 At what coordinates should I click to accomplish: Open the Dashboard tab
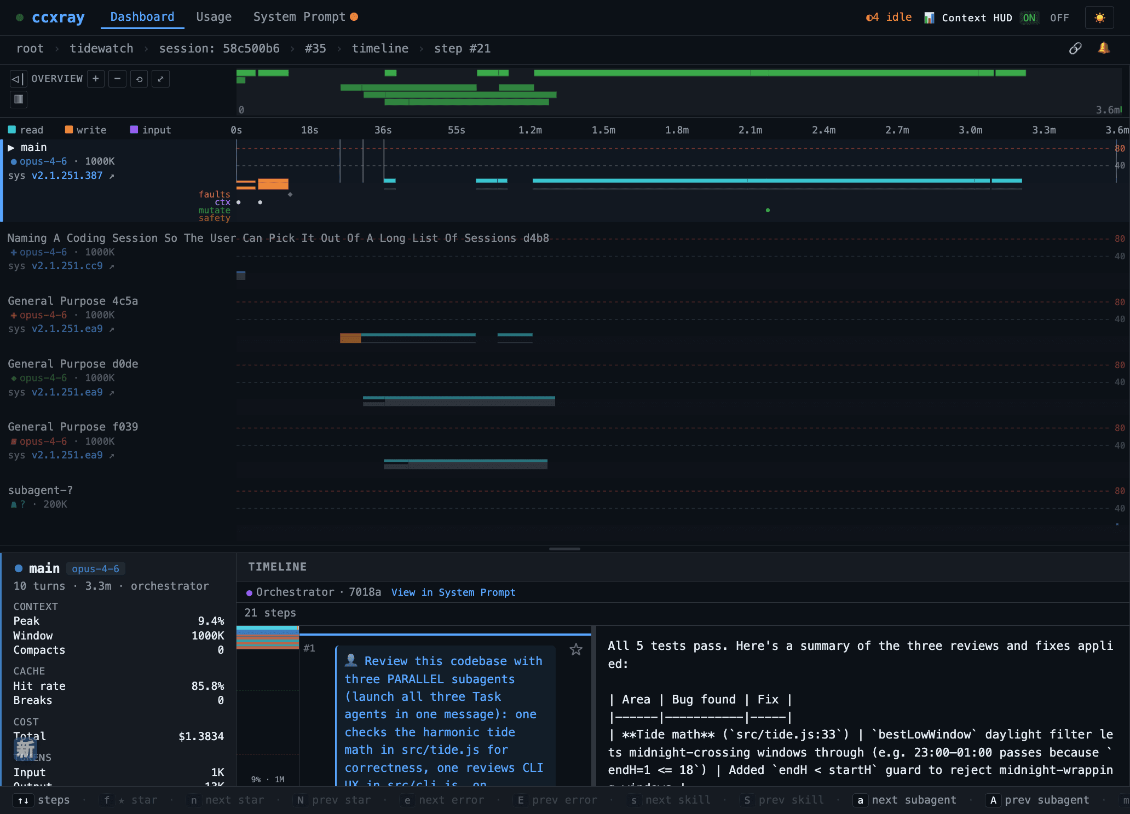(x=142, y=17)
